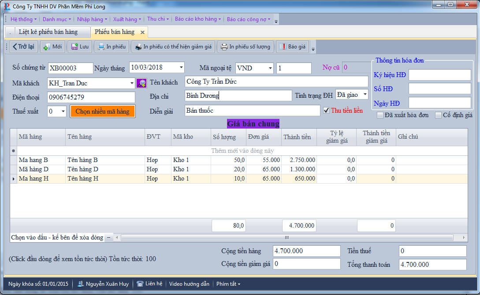Open Video hướng dẫn link
The image size is (480, 295).
(189, 284)
